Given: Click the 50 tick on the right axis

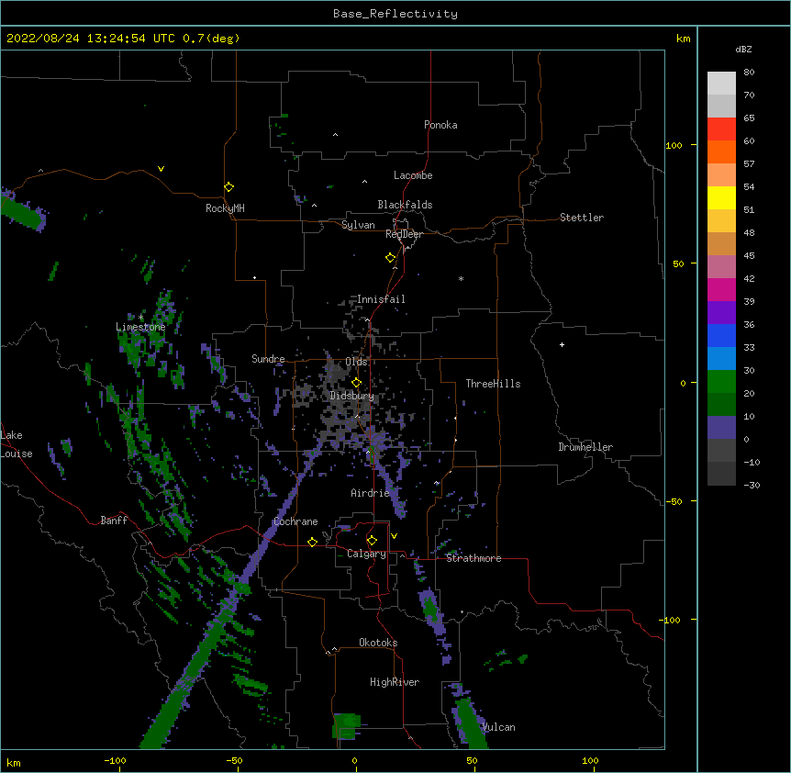Looking at the screenshot, I should click(678, 263).
